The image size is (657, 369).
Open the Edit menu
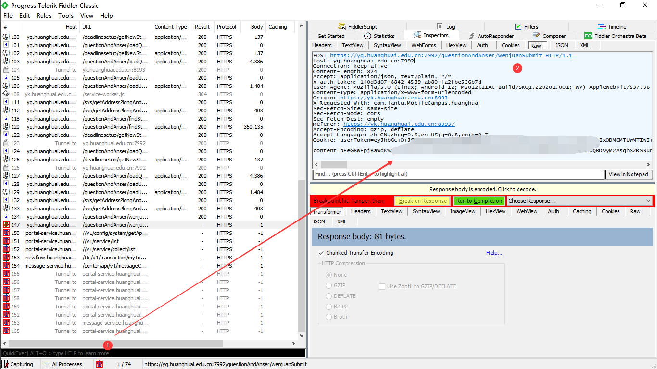pyautogui.click(x=25, y=15)
